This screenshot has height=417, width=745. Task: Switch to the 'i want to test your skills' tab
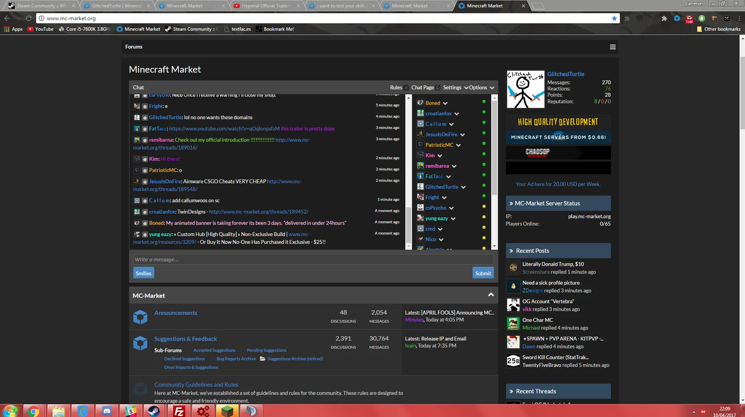click(x=342, y=6)
